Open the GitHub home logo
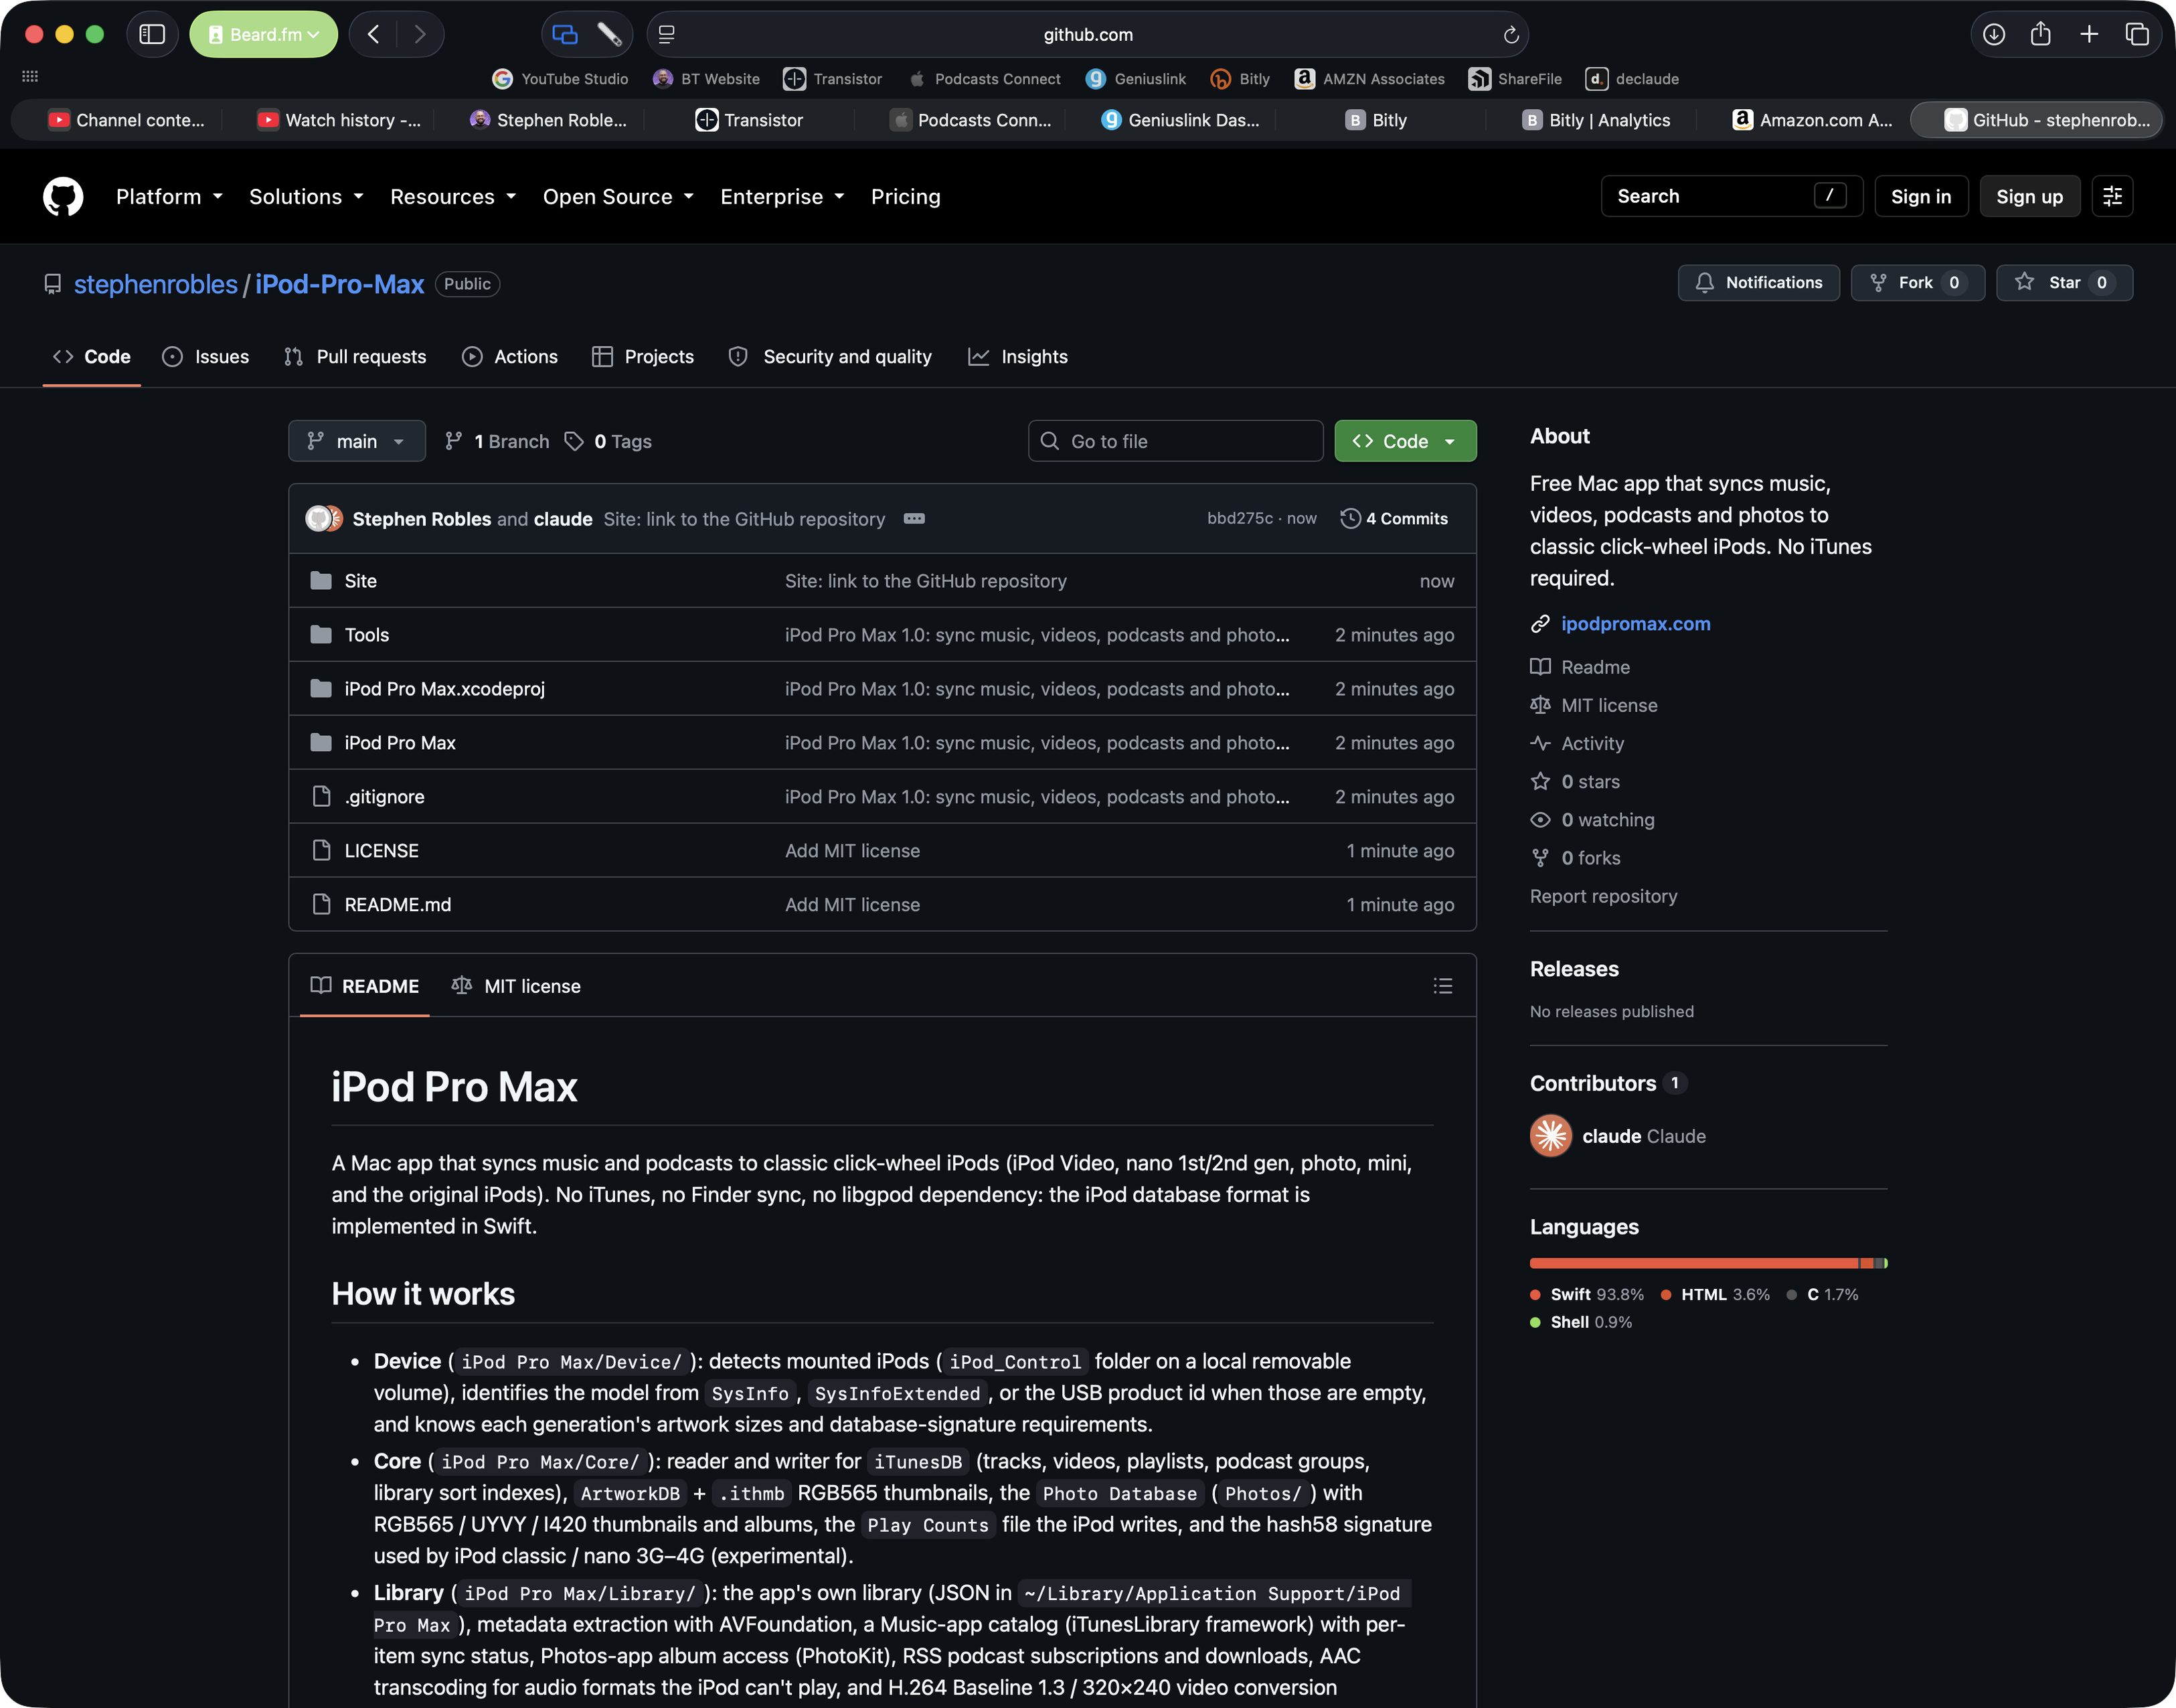This screenshot has width=2176, height=1708. pos(63,197)
